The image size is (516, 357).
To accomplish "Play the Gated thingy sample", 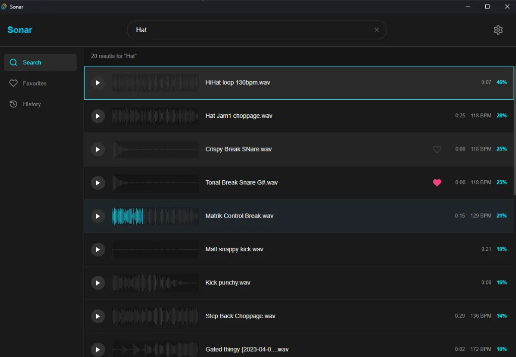I will pos(98,349).
